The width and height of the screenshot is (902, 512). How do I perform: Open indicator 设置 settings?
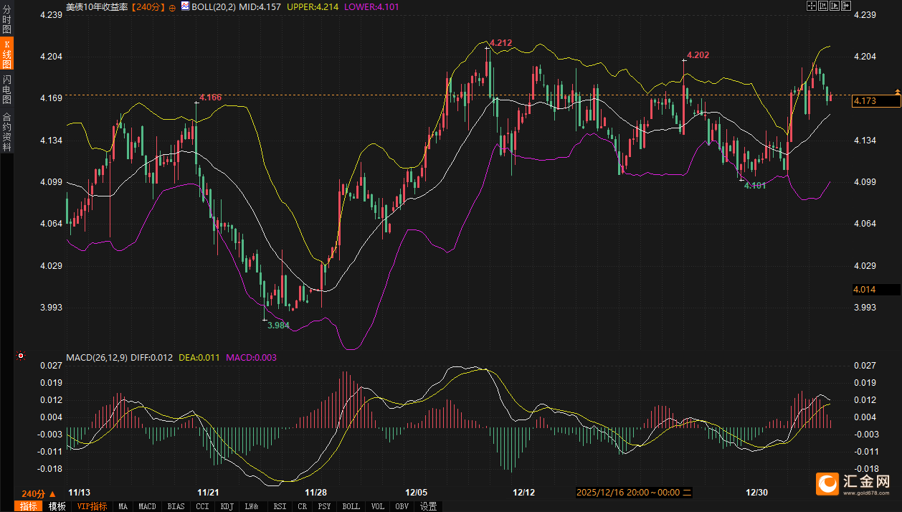[428, 506]
